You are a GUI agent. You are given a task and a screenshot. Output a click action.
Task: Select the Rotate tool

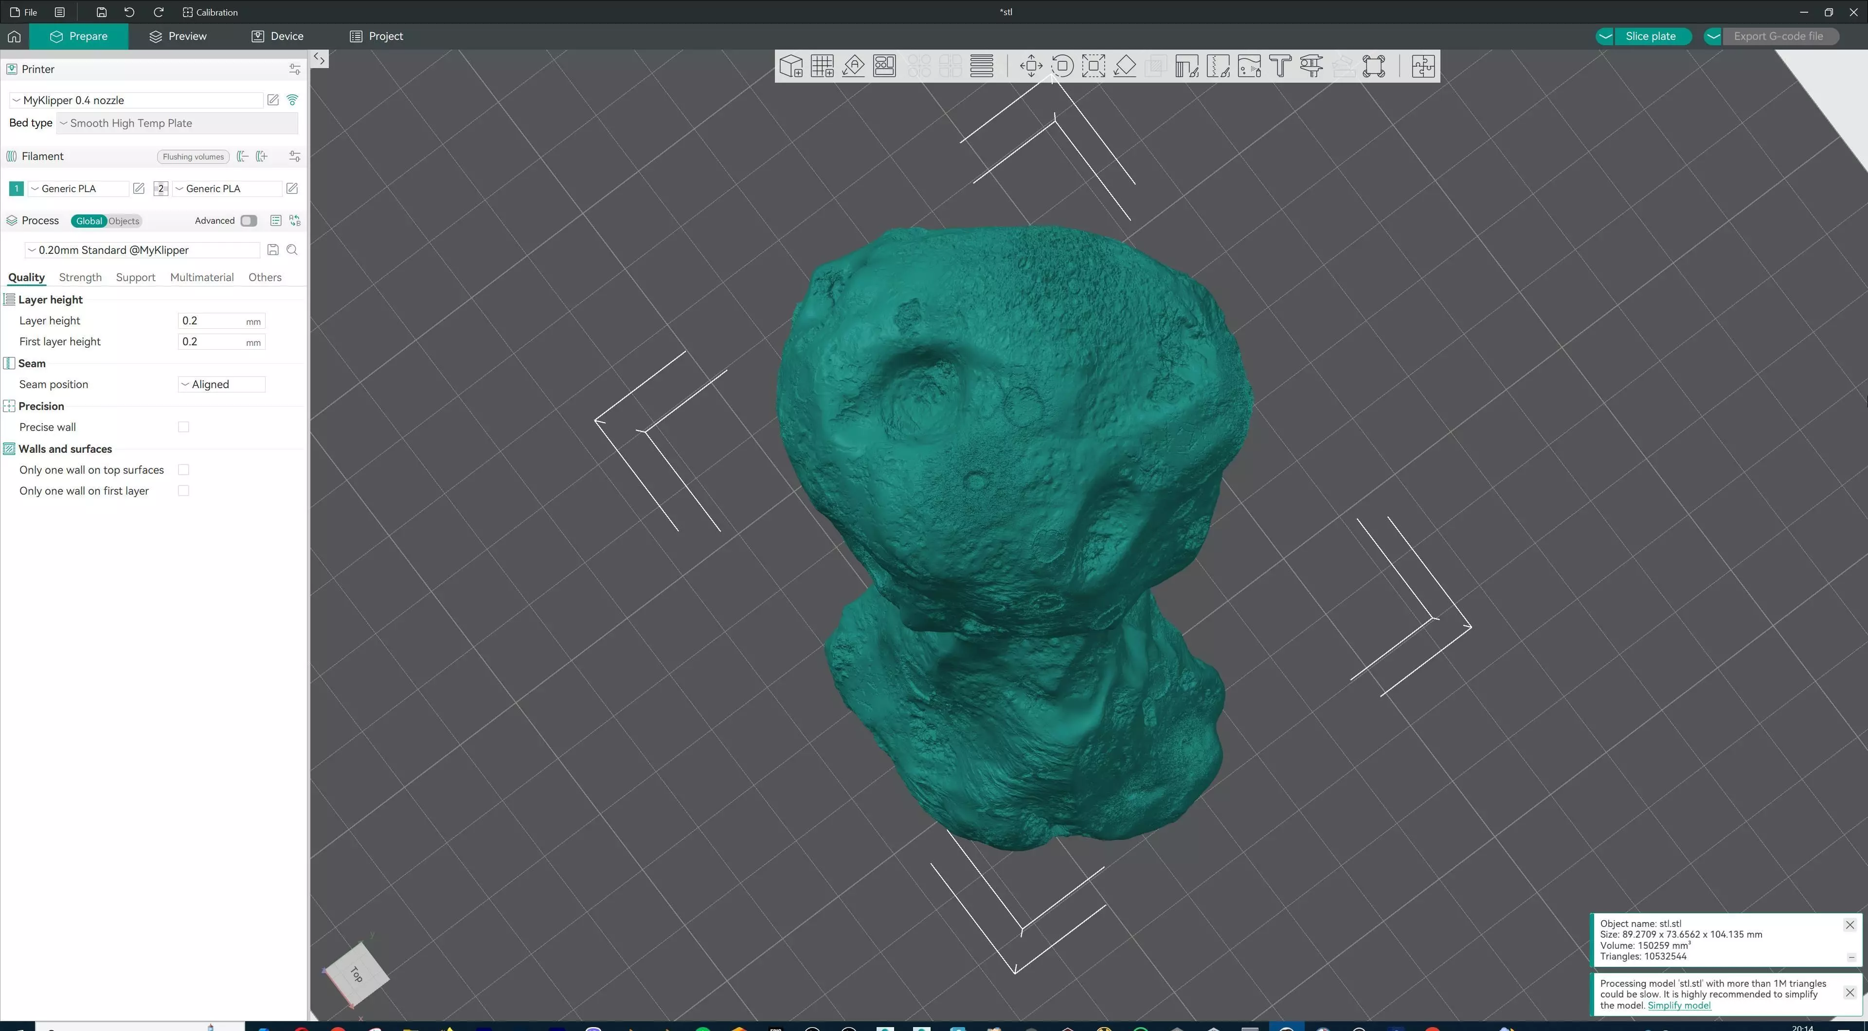[x=1061, y=66]
